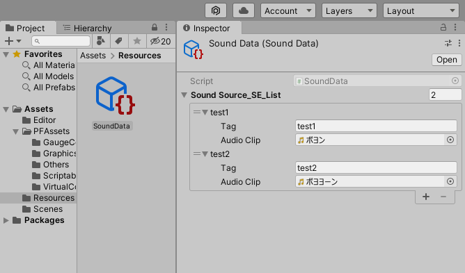
Task: Collapse the PFAssets folder
Action: tap(16, 131)
